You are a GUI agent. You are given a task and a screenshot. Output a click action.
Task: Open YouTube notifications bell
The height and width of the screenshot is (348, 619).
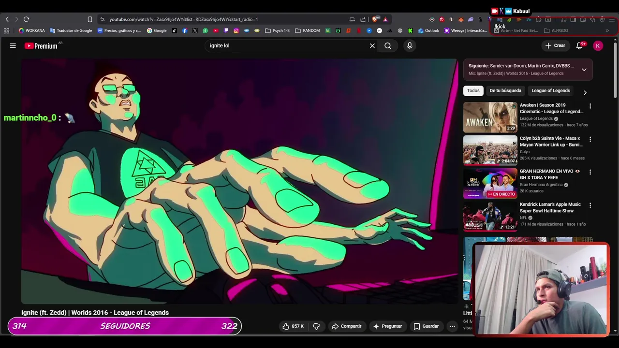click(x=579, y=46)
